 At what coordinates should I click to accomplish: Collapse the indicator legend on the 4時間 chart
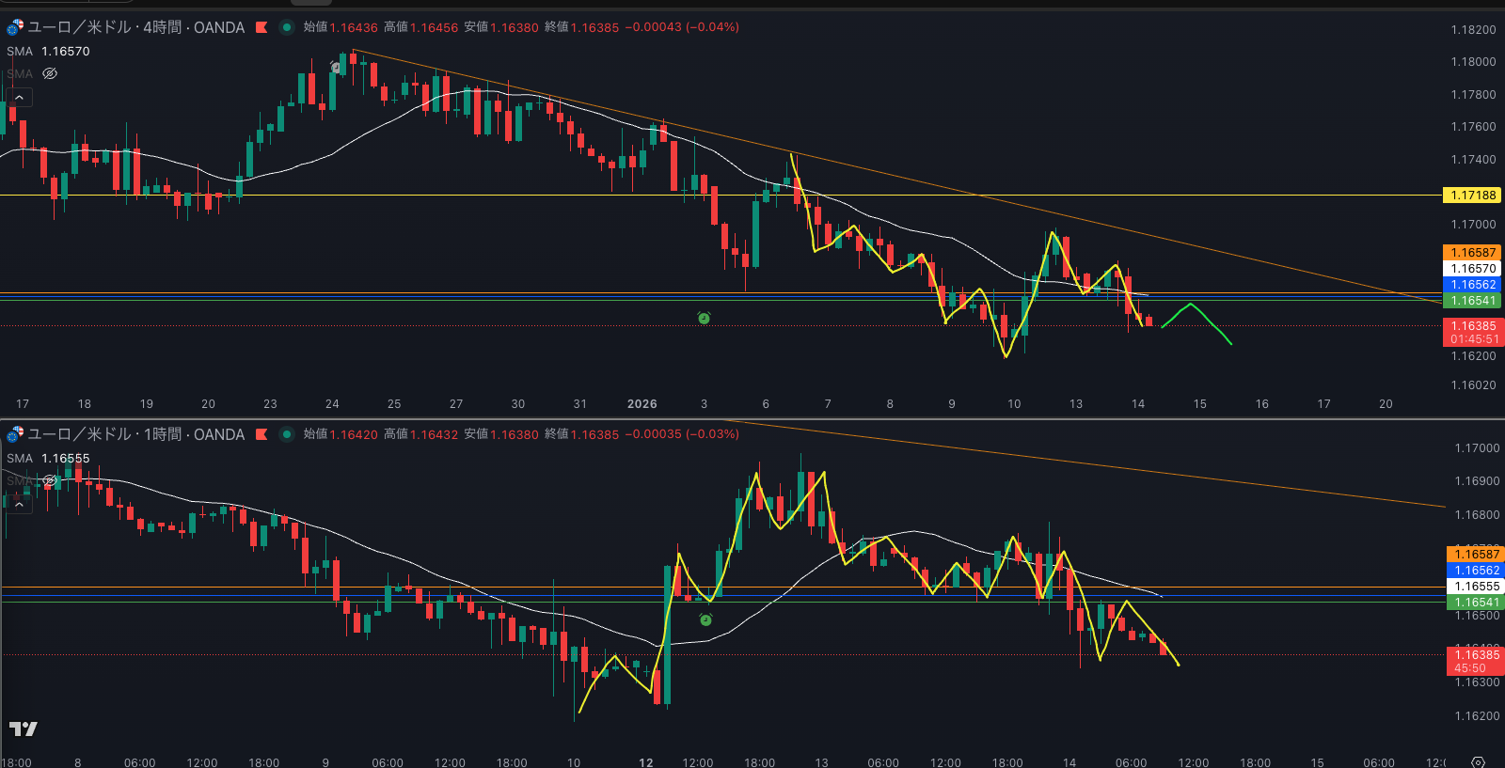pyautogui.click(x=19, y=97)
